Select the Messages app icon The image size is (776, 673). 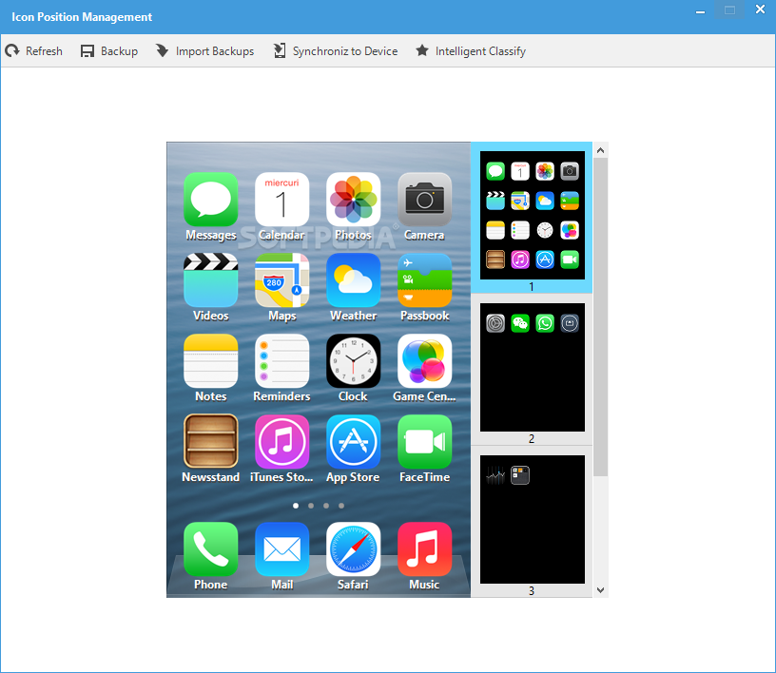coord(211,200)
